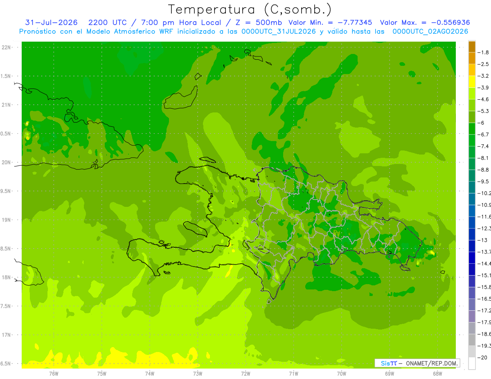Pick the blue swatch between -11.6 and -12.3
491x379 pixels.
pyautogui.click(x=472, y=223)
